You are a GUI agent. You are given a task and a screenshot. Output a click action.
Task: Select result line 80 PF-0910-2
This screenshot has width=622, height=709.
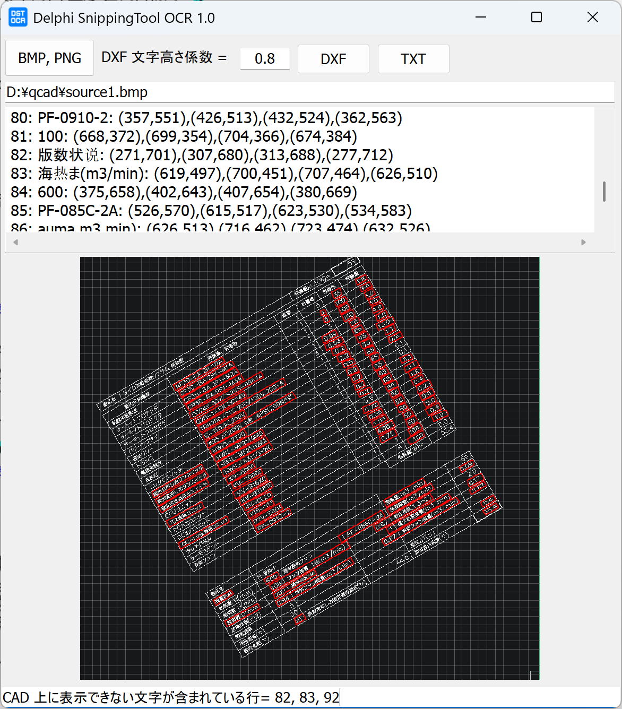206,118
